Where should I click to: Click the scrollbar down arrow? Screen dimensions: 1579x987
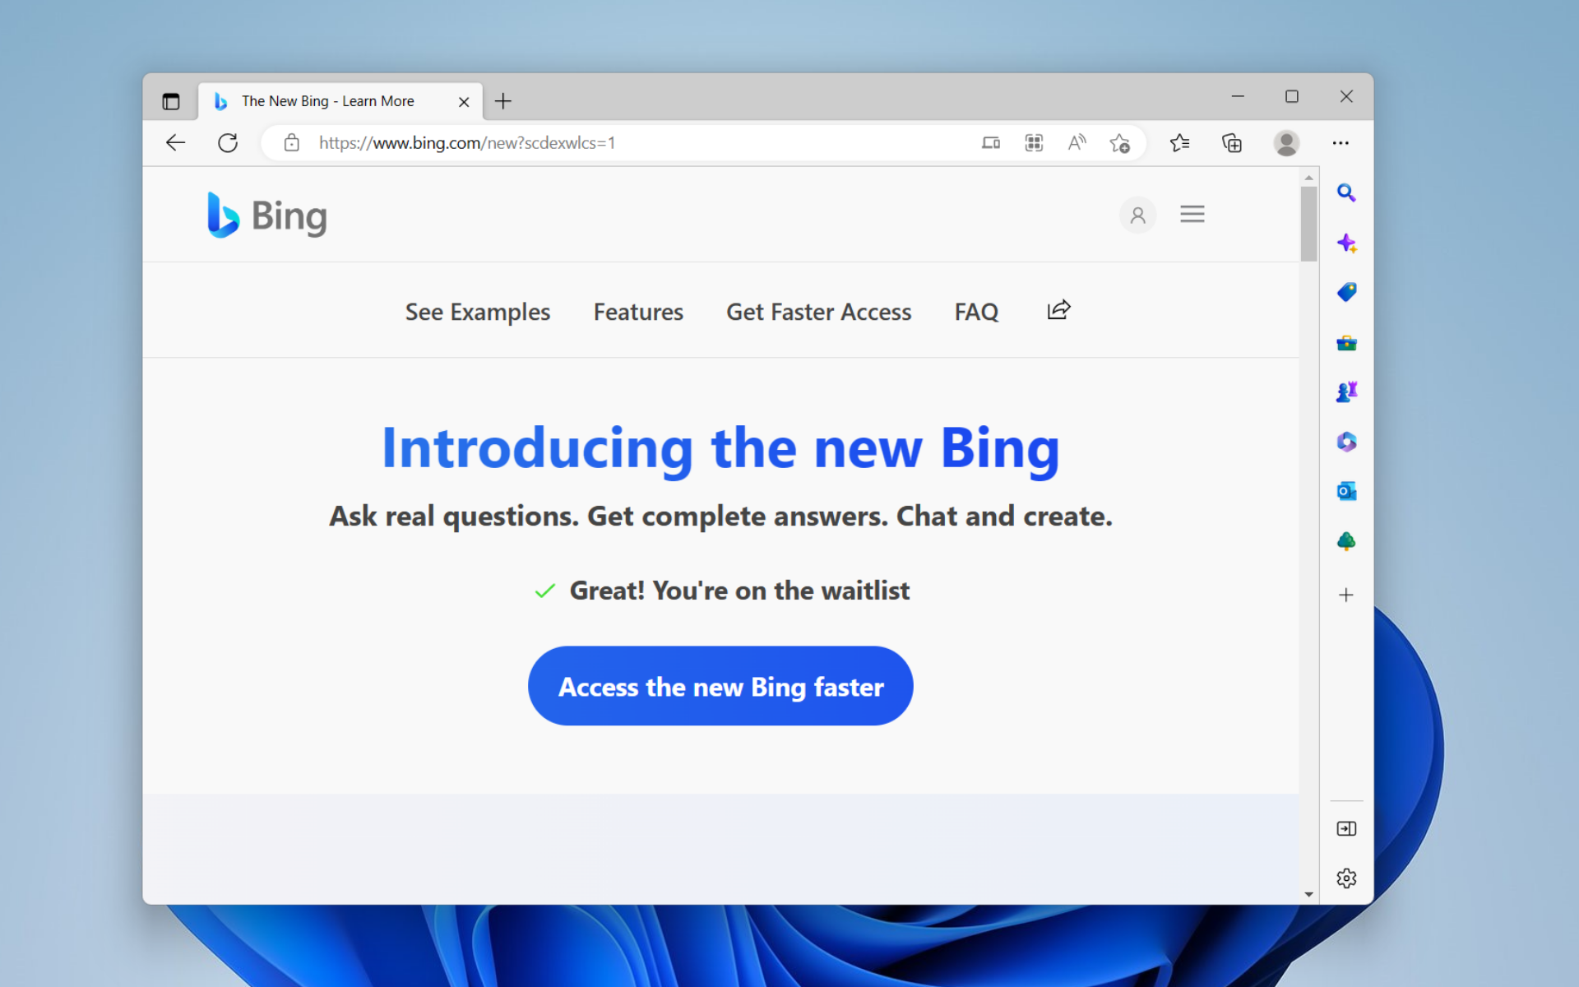[1308, 894]
